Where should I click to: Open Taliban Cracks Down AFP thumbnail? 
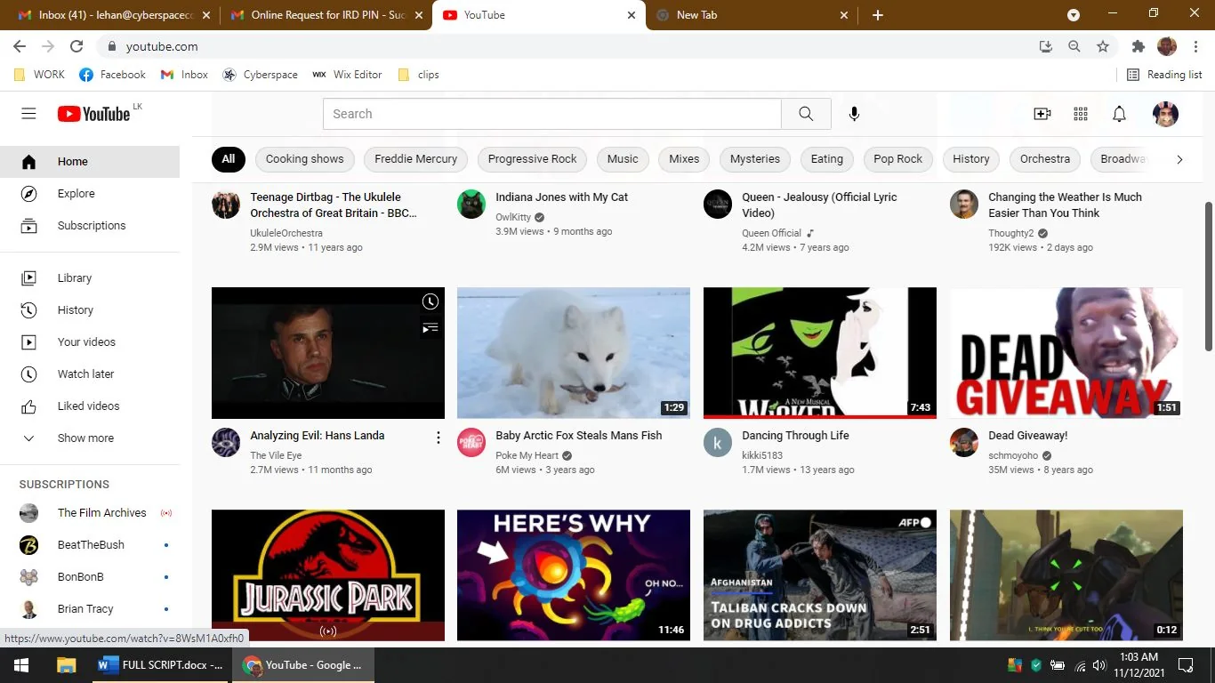820,575
